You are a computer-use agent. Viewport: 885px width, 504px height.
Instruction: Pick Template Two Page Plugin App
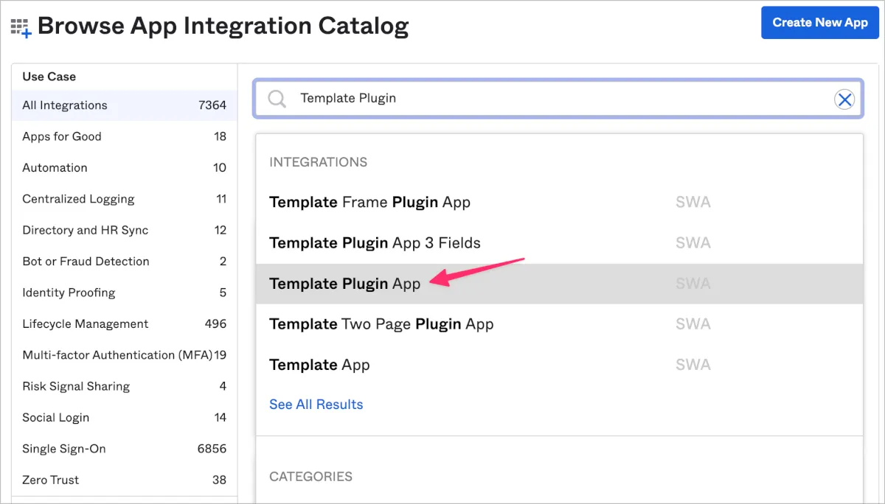coord(381,324)
